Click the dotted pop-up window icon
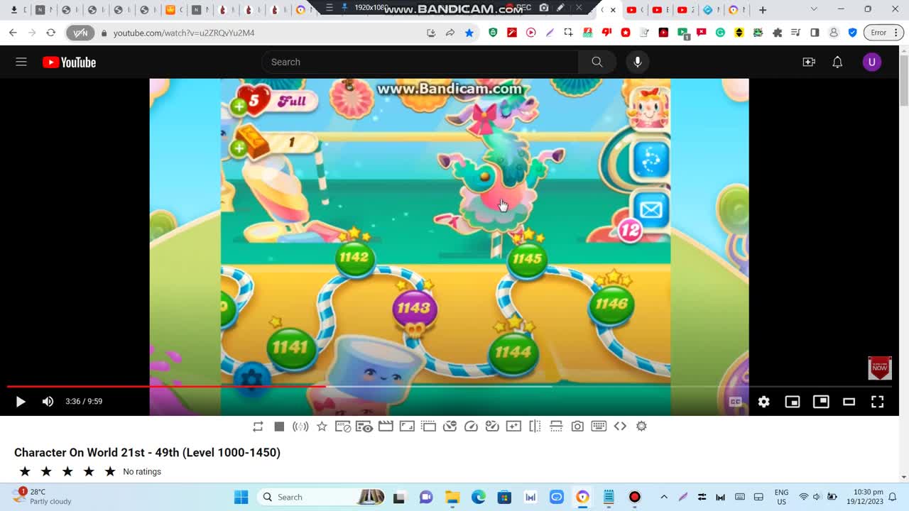909x511 pixels. coord(428,427)
